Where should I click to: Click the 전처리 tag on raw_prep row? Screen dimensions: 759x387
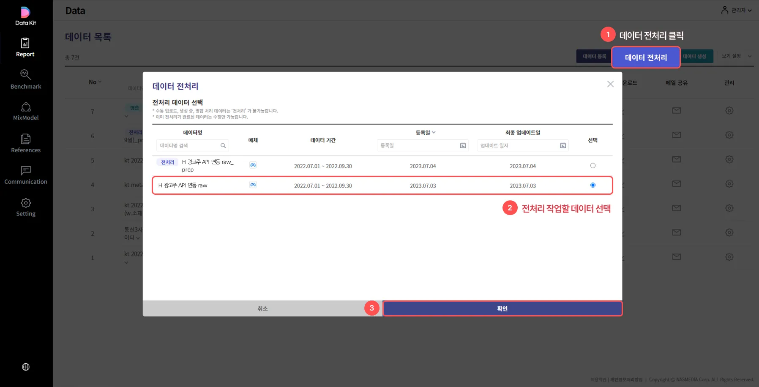point(167,162)
